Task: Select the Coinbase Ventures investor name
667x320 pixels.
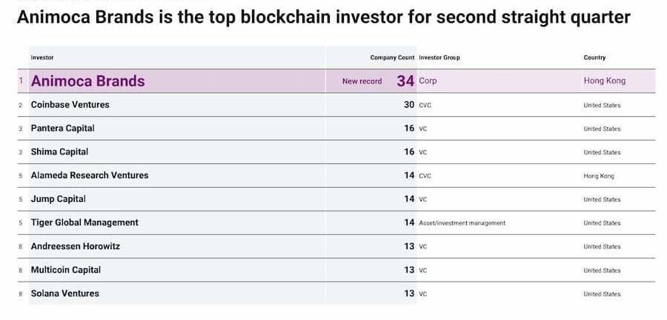Action: (x=70, y=105)
